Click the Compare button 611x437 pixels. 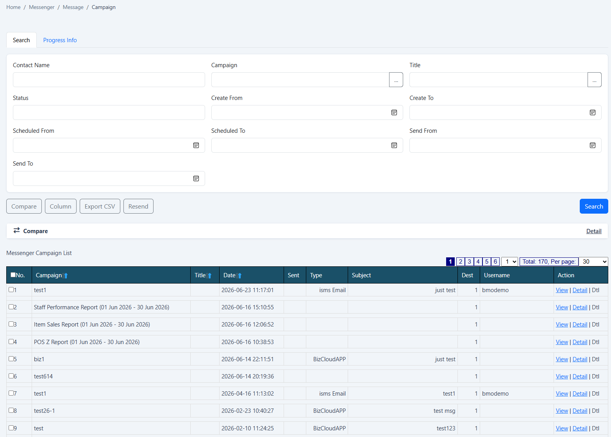24,206
